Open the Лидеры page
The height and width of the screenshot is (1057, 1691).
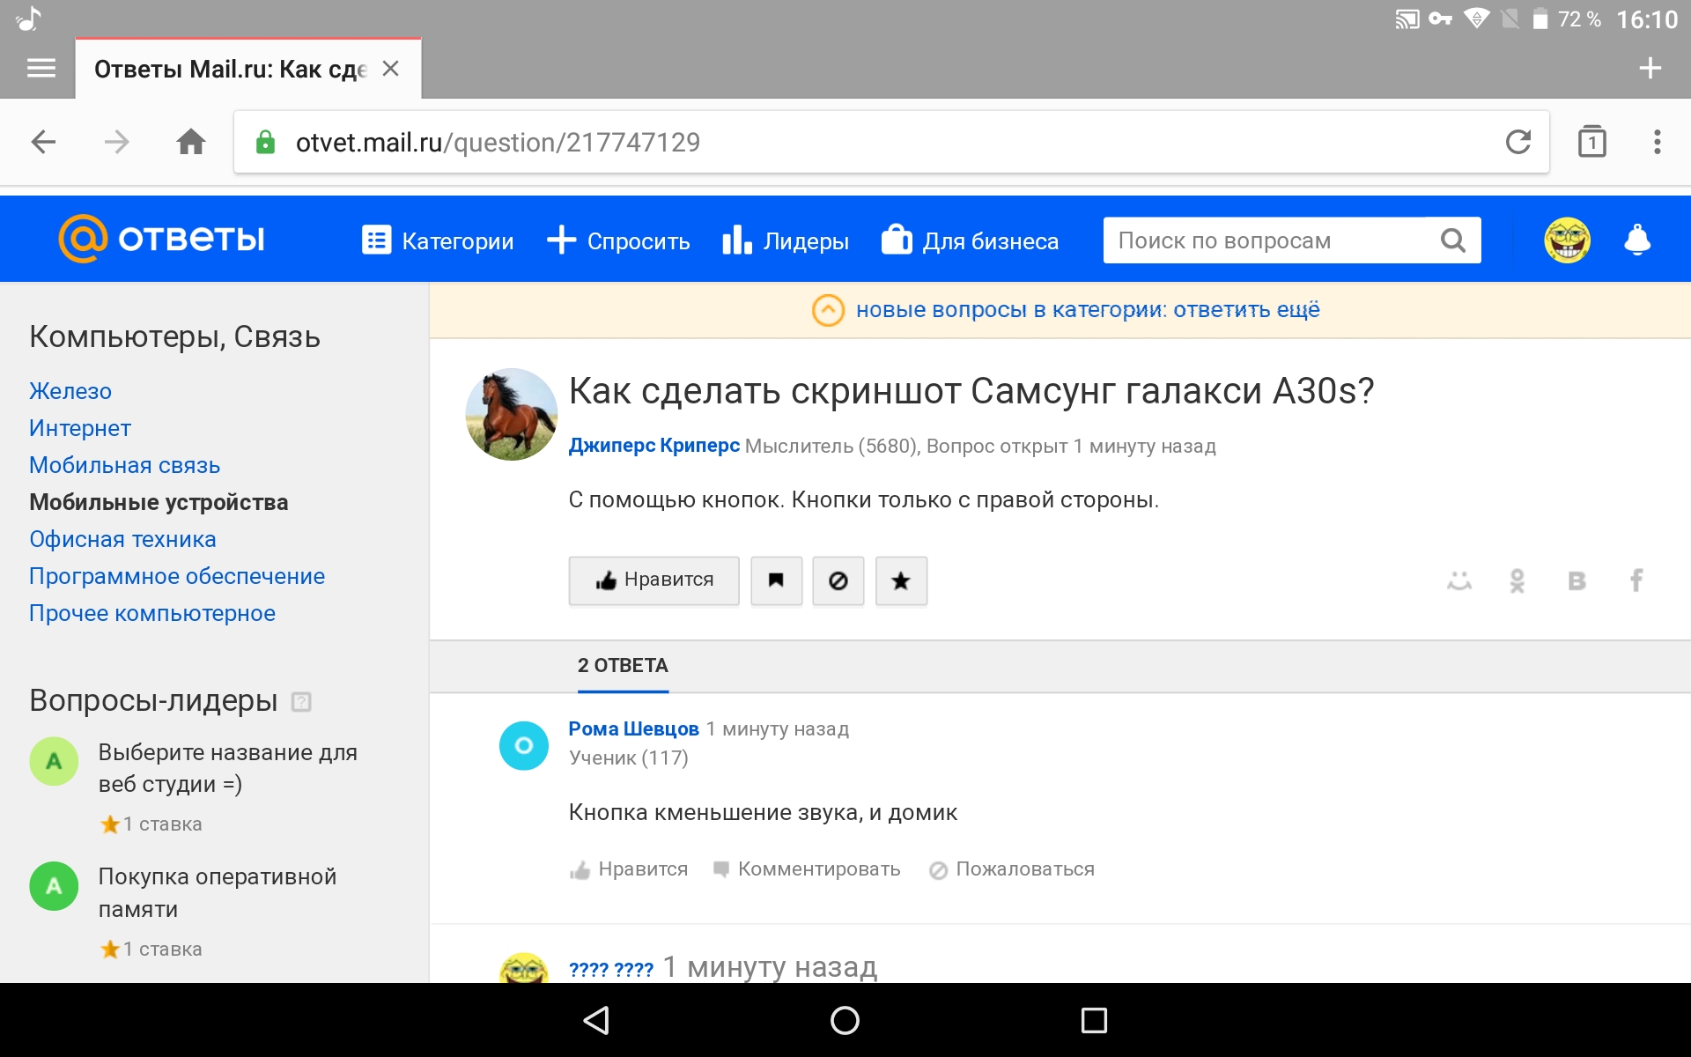coord(786,240)
